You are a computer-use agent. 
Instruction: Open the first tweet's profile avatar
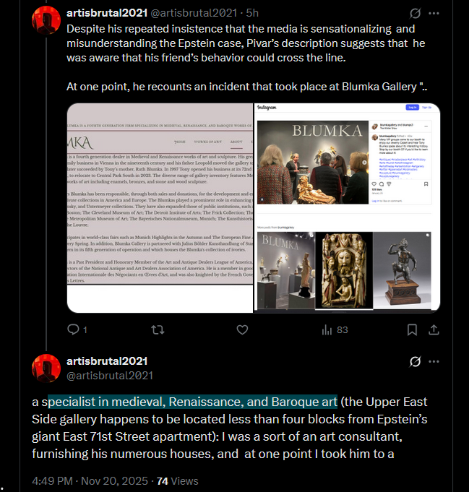point(46,20)
